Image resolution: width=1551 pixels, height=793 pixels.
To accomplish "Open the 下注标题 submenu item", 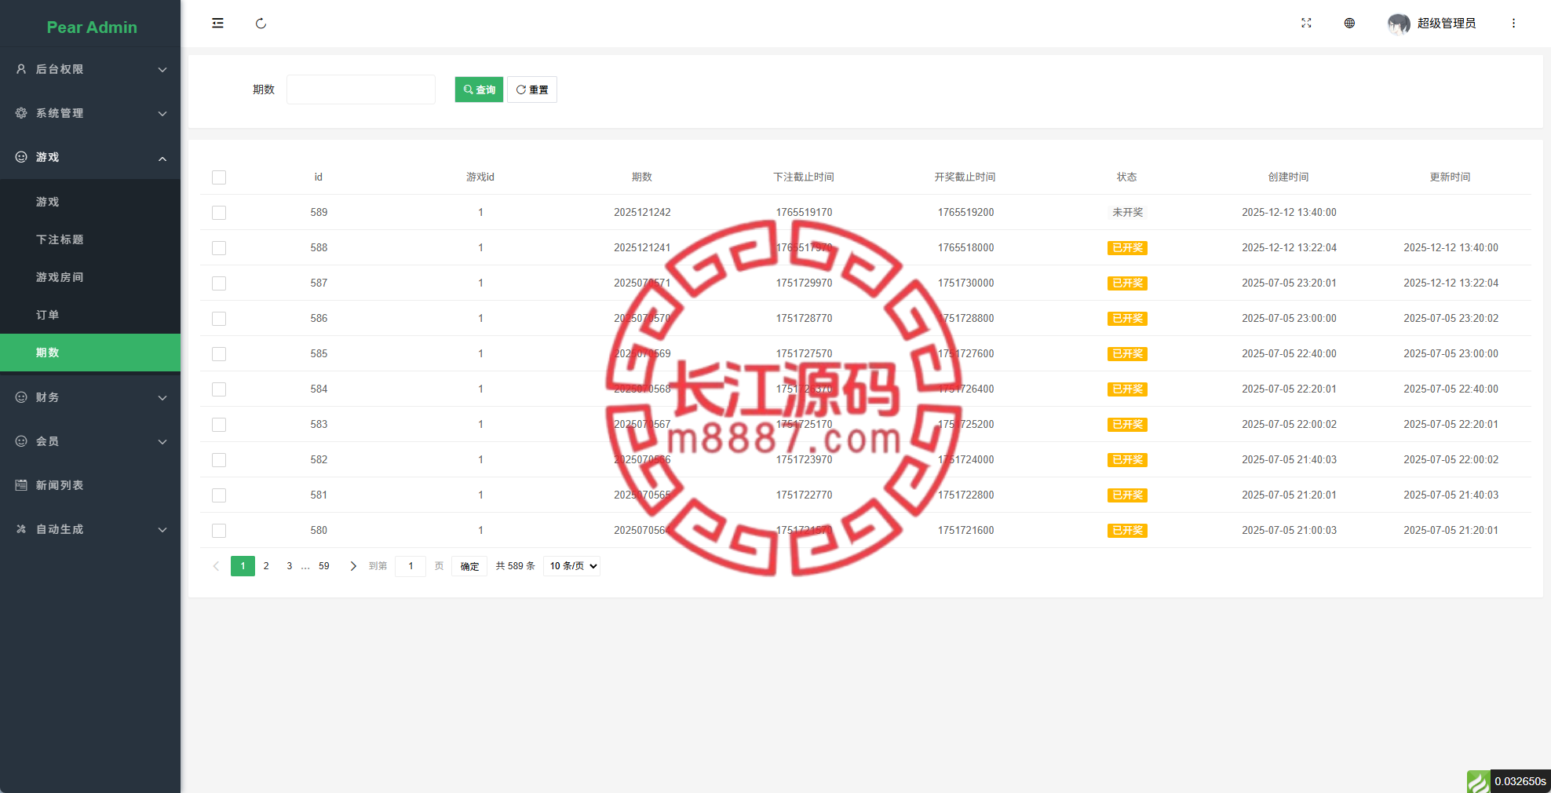I will point(90,239).
